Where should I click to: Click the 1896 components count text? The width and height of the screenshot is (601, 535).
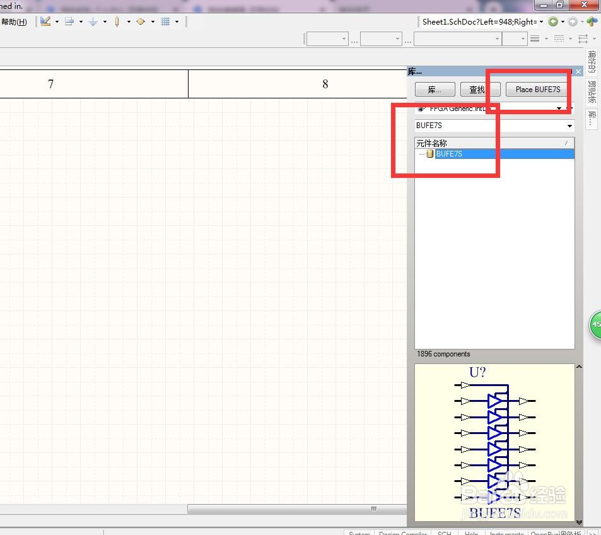(443, 354)
